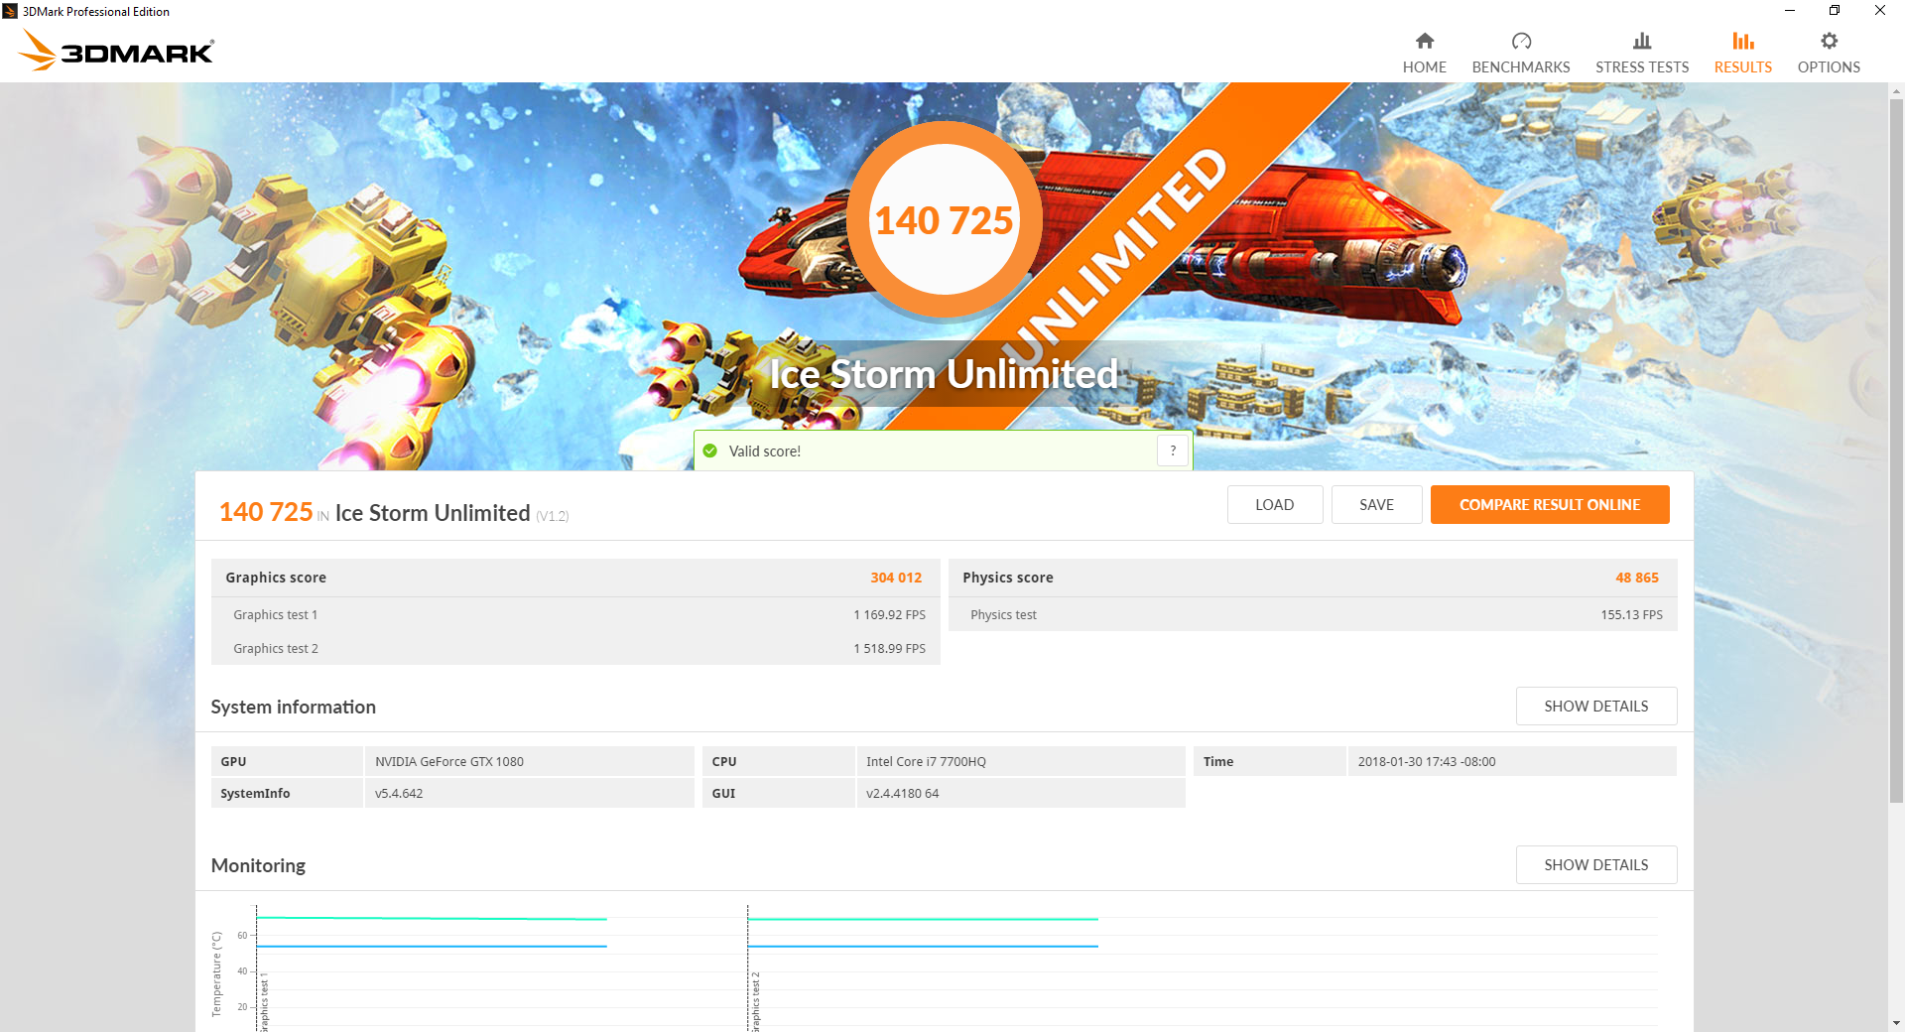Click the Results bar chart icon
This screenshot has height=1032, width=1905.
click(x=1742, y=41)
